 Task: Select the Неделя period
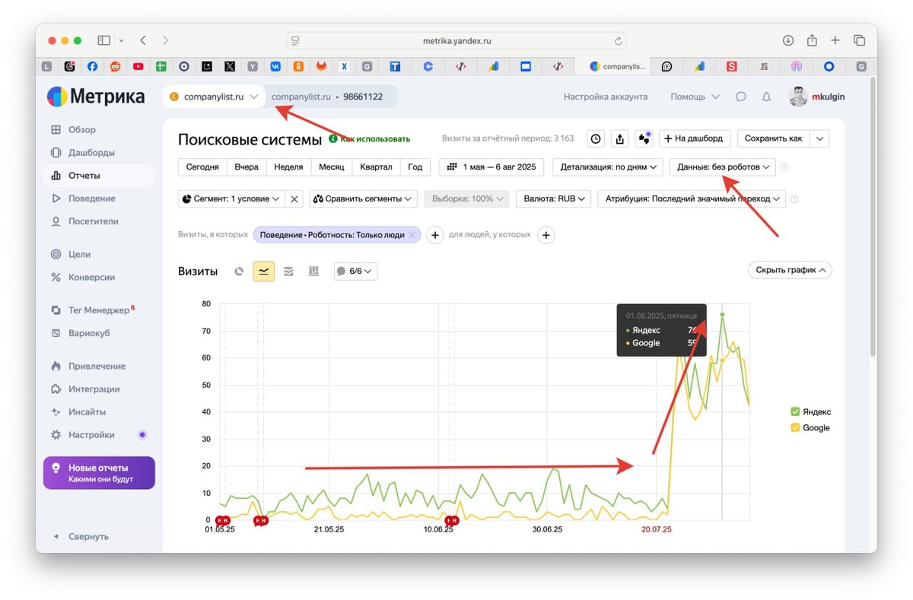(x=288, y=167)
